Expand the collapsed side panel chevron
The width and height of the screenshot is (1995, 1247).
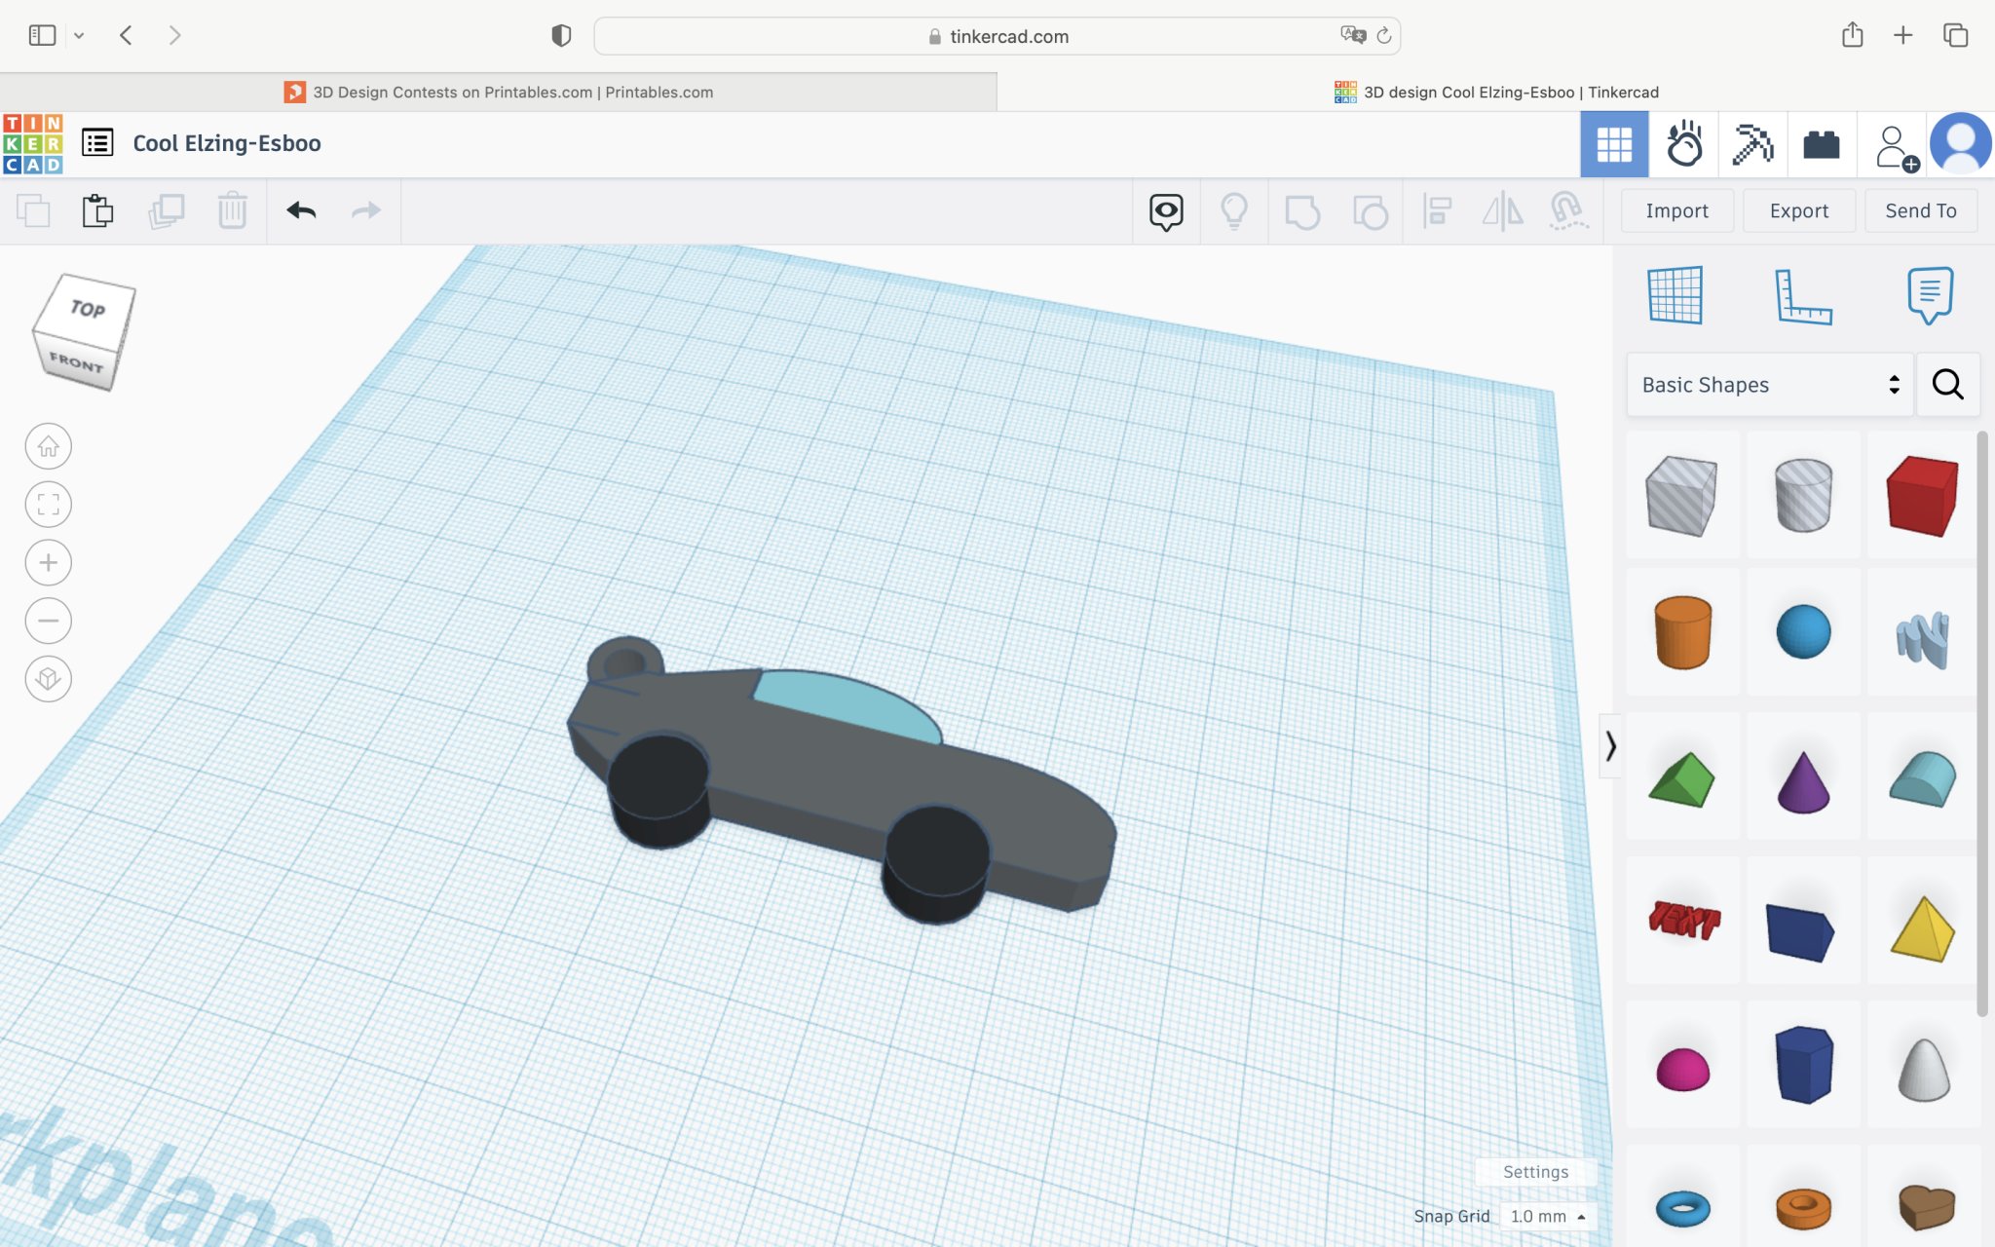point(1611,746)
